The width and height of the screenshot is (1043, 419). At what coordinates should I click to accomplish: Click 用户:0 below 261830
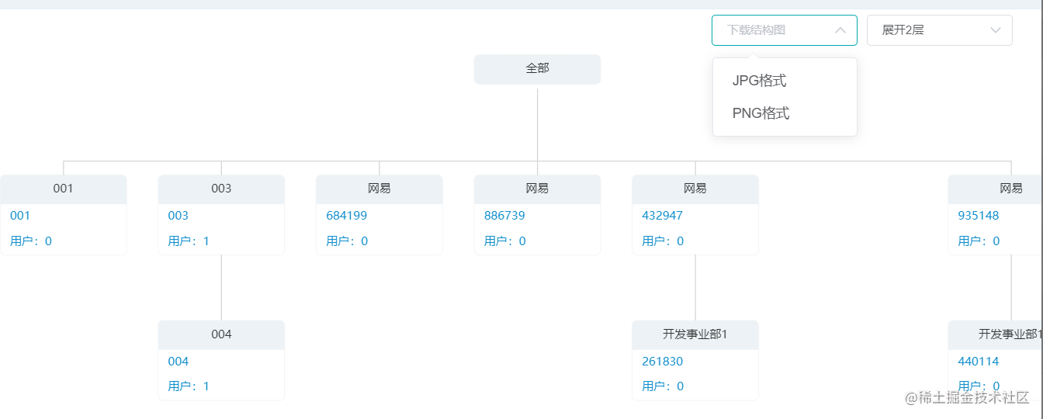pos(663,386)
